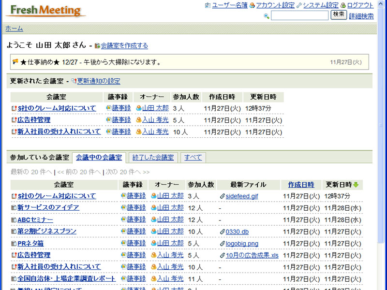Viewport: 387px width, 290px height.
Task: Click the green sort arrow by 更新日時
Action: (x=356, y=185)
